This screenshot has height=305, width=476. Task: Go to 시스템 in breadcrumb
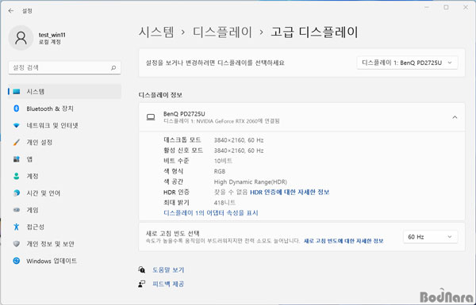coord(156,32)
